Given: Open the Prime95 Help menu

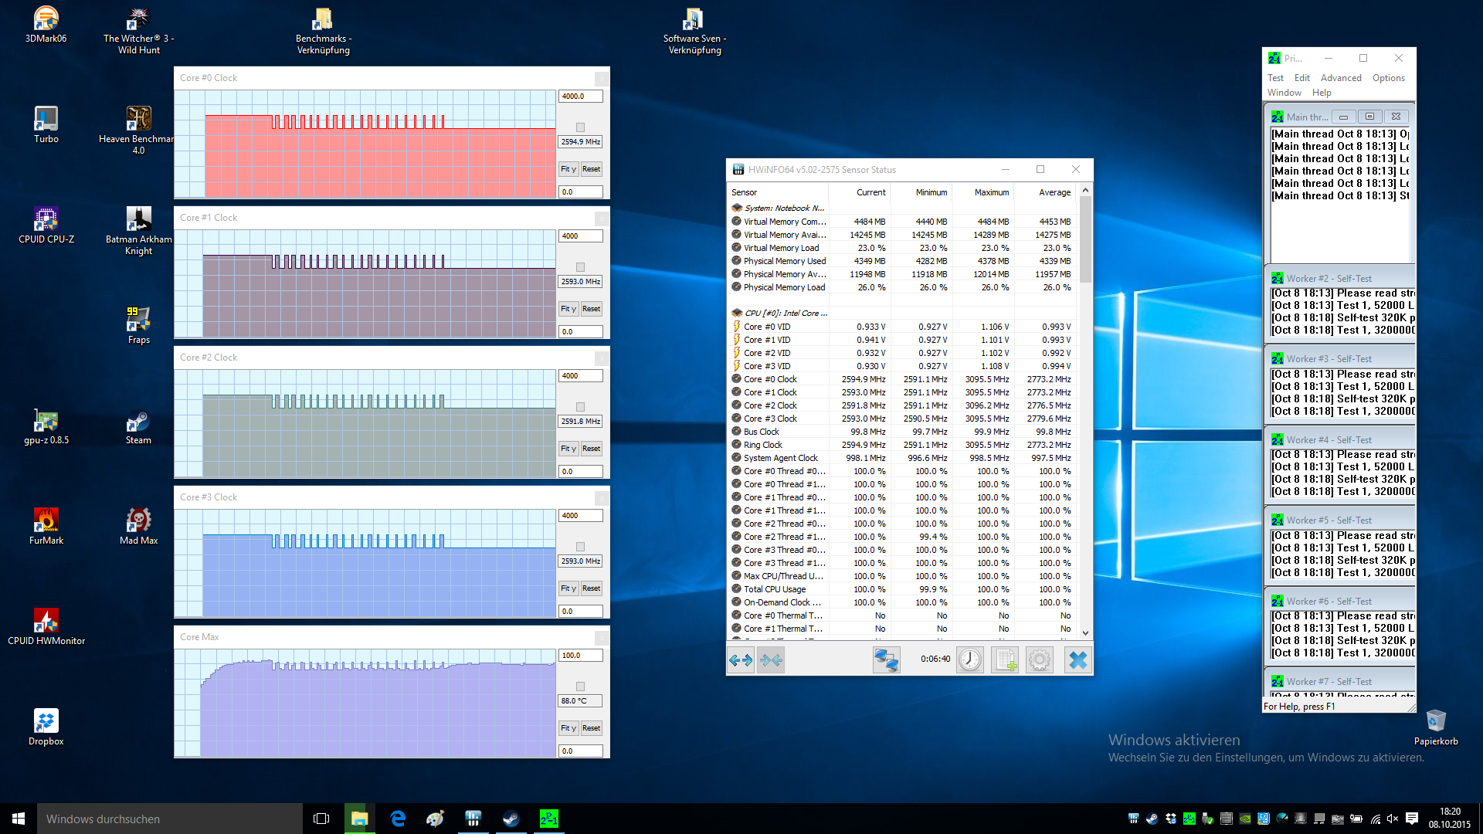Looking at the screenshot, I should 1322,93.
